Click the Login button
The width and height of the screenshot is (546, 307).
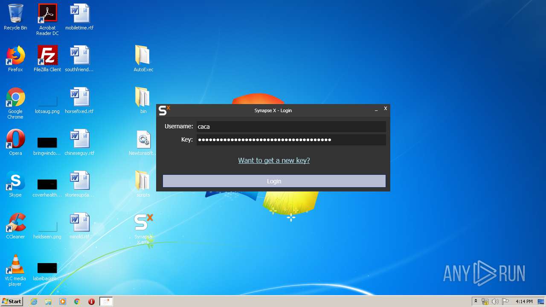(x=274, y=181)
